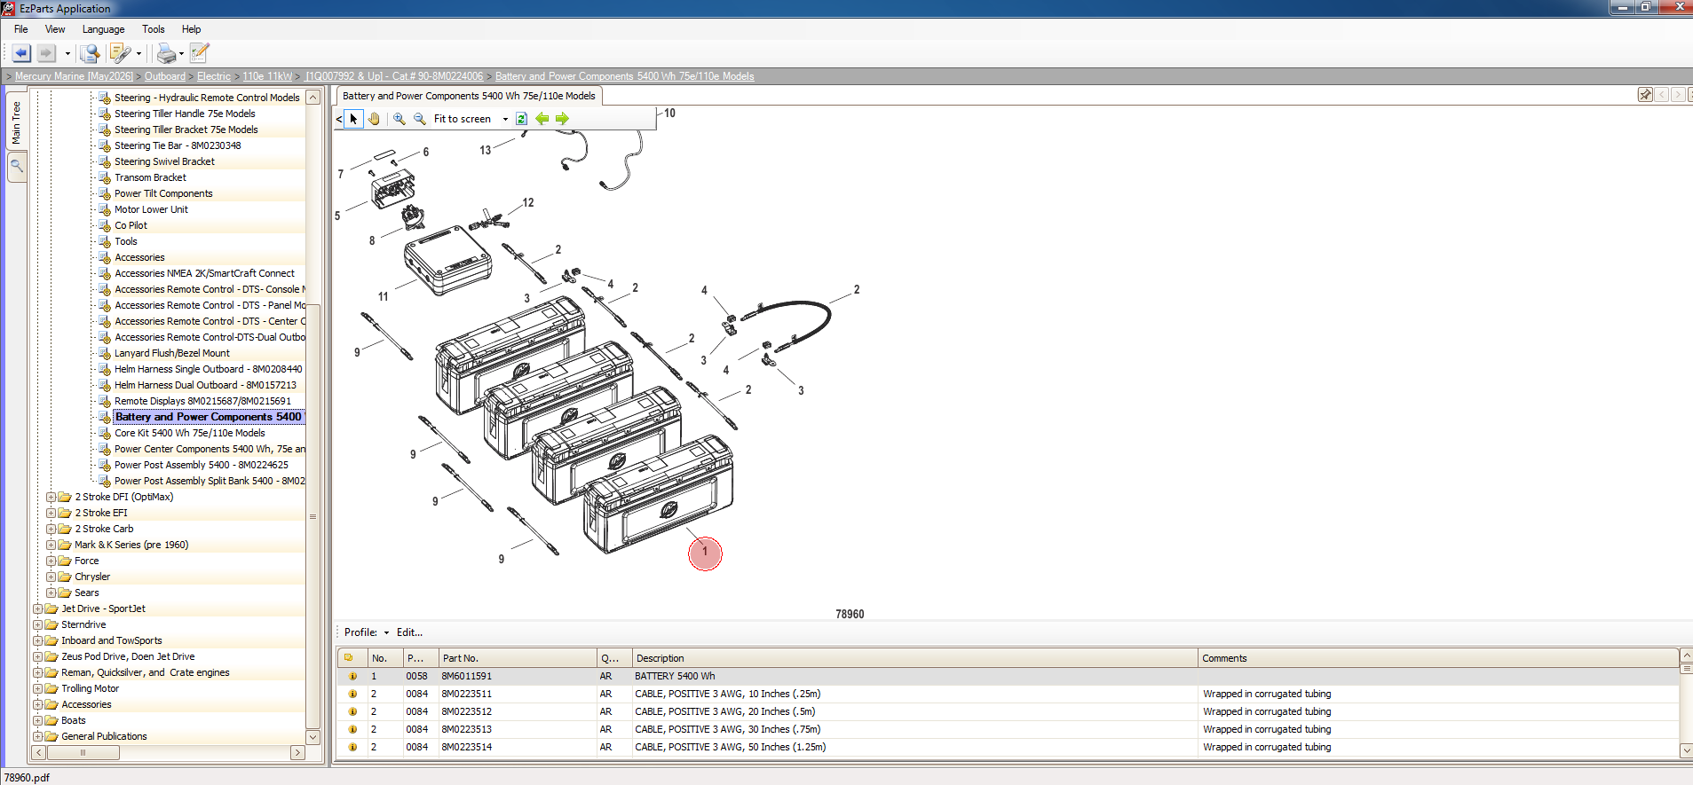Sort by the Description column header
This screenshot has width=1693, height=785.
(915, 658)
